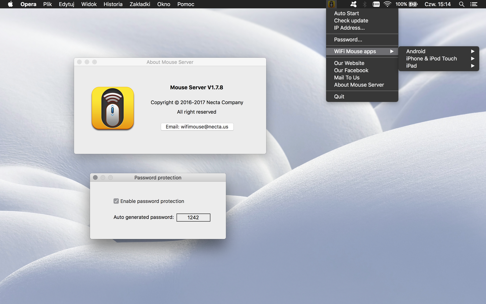Close the Password protection window
This screenshot has width=486, height=304.
click(95, 177)
